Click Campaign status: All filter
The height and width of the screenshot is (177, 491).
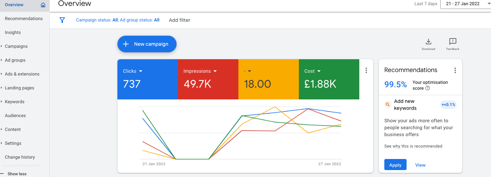click(x=97, y=20)
